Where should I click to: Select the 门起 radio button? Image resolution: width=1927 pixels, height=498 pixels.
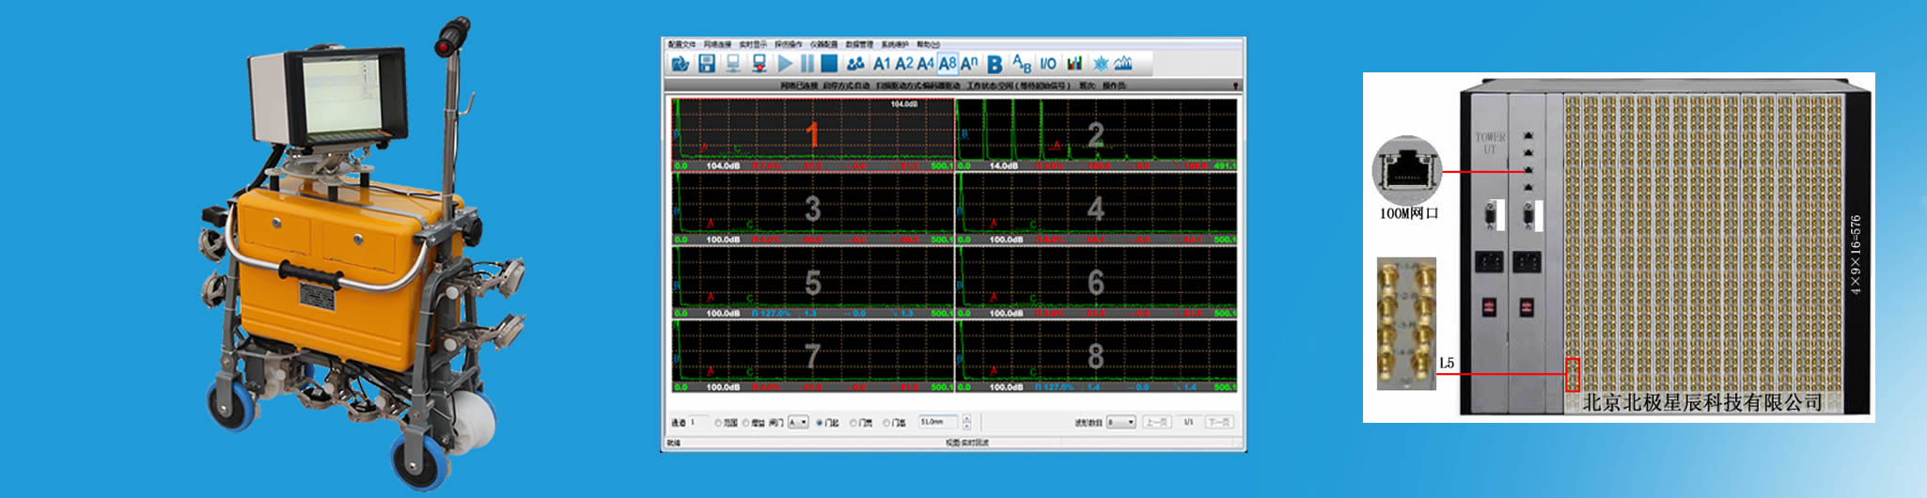coord(820,423)
